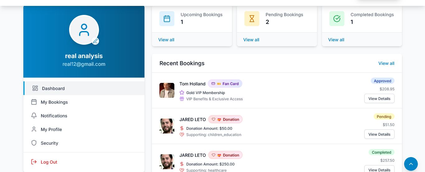Click dollar icon beside Donation Amount $50.00

pyautogui.click(x=182, y=128)
